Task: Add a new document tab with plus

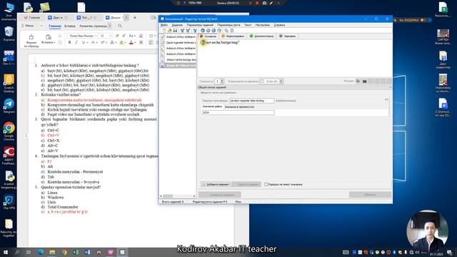Action: pyautogui.click(x=135, y=18)
